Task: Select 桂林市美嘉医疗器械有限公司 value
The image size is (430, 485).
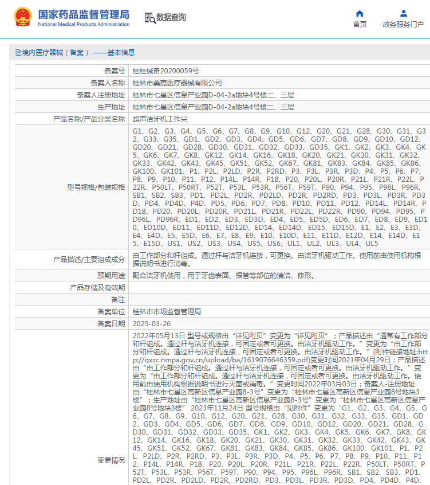Action: [177, 83]
